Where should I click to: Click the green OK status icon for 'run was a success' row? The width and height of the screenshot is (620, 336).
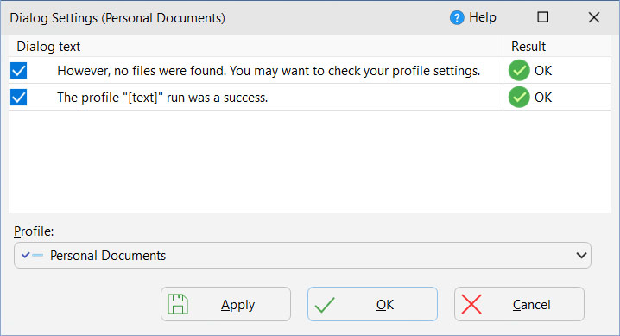point(519,98)
